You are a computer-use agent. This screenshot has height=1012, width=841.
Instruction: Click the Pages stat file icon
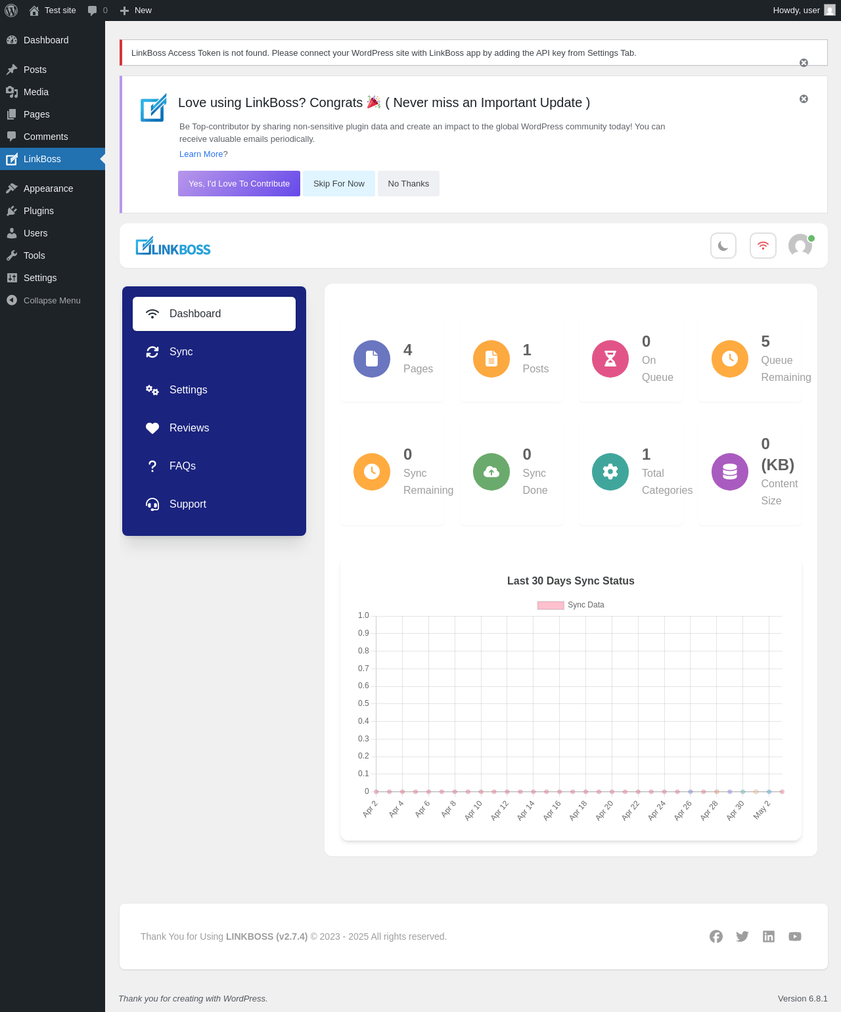pos(372,359)
